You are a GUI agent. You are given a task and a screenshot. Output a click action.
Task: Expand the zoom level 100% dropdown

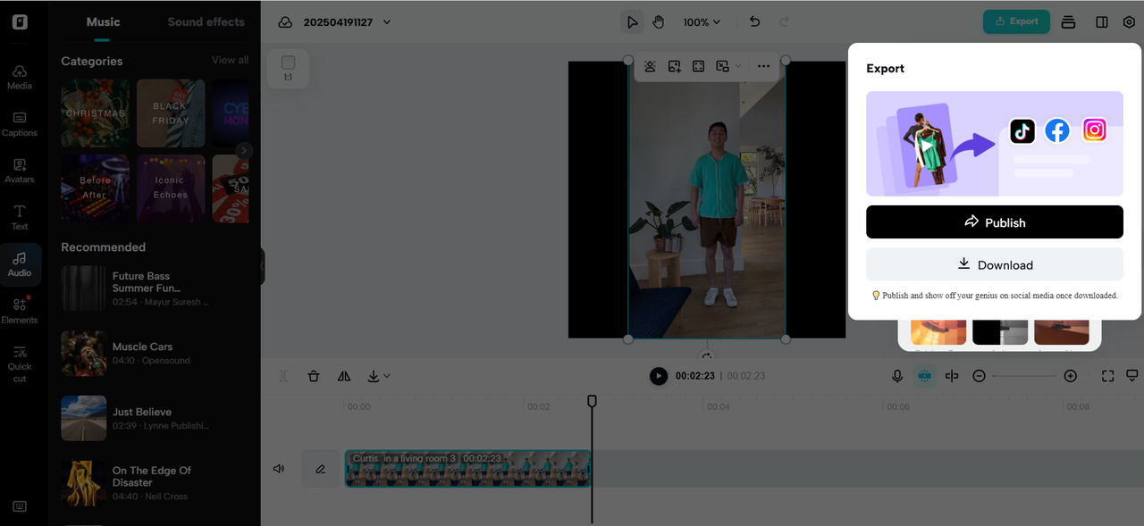[x=702, y=21]
